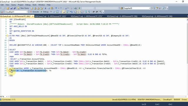Viewport: 188px width, 106px height.
Task: Switch to the SQLQuery7.sql tab
Action: tap(51, 16)
